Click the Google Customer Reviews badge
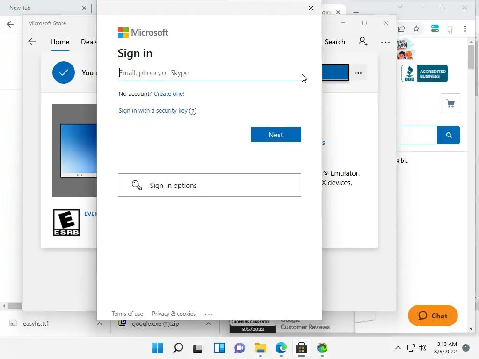The height and width of the screenshot is (359, 479). click(x=305, y=326)
